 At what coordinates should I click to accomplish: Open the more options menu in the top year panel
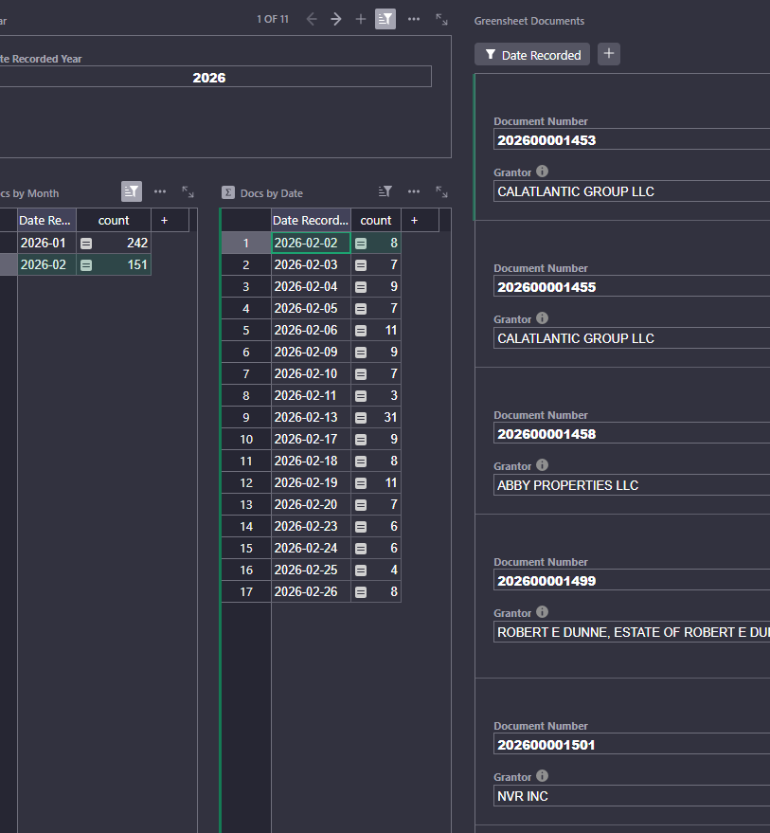pyautogui.click(x=414, y=19)
